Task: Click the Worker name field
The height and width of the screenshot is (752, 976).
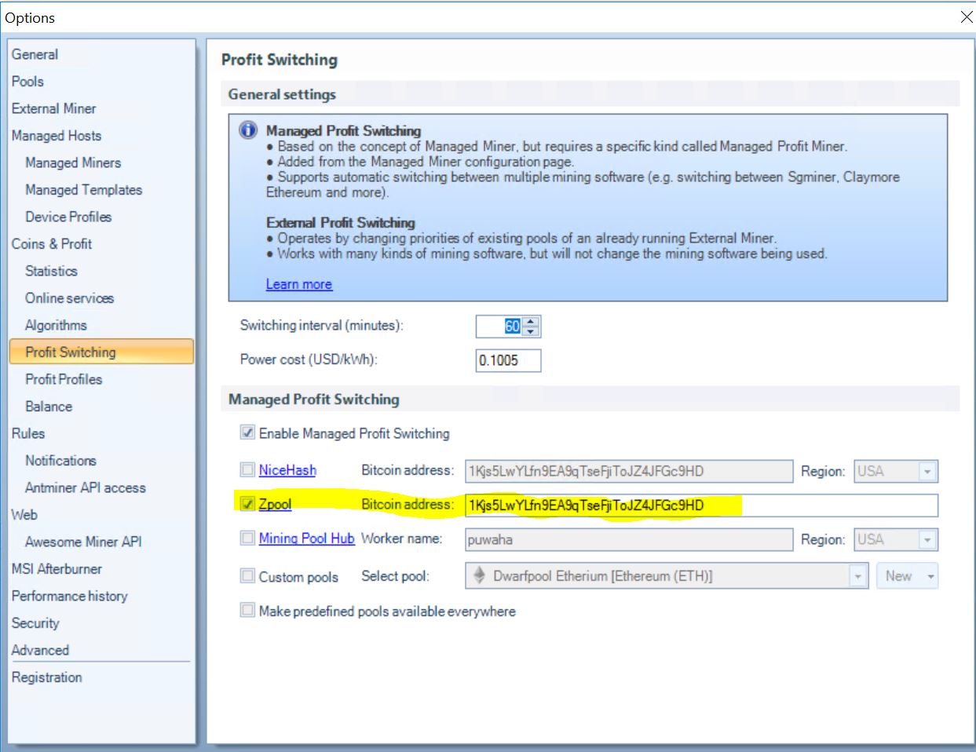Action: click(x=629, y=539)
